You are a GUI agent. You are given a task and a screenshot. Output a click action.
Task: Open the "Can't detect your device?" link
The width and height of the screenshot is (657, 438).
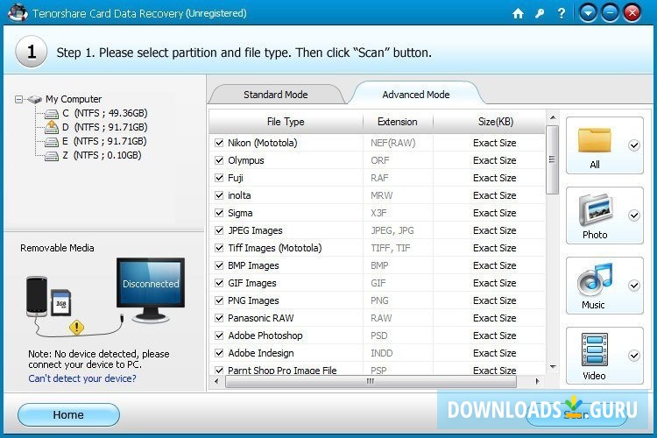tap(82, 378)
